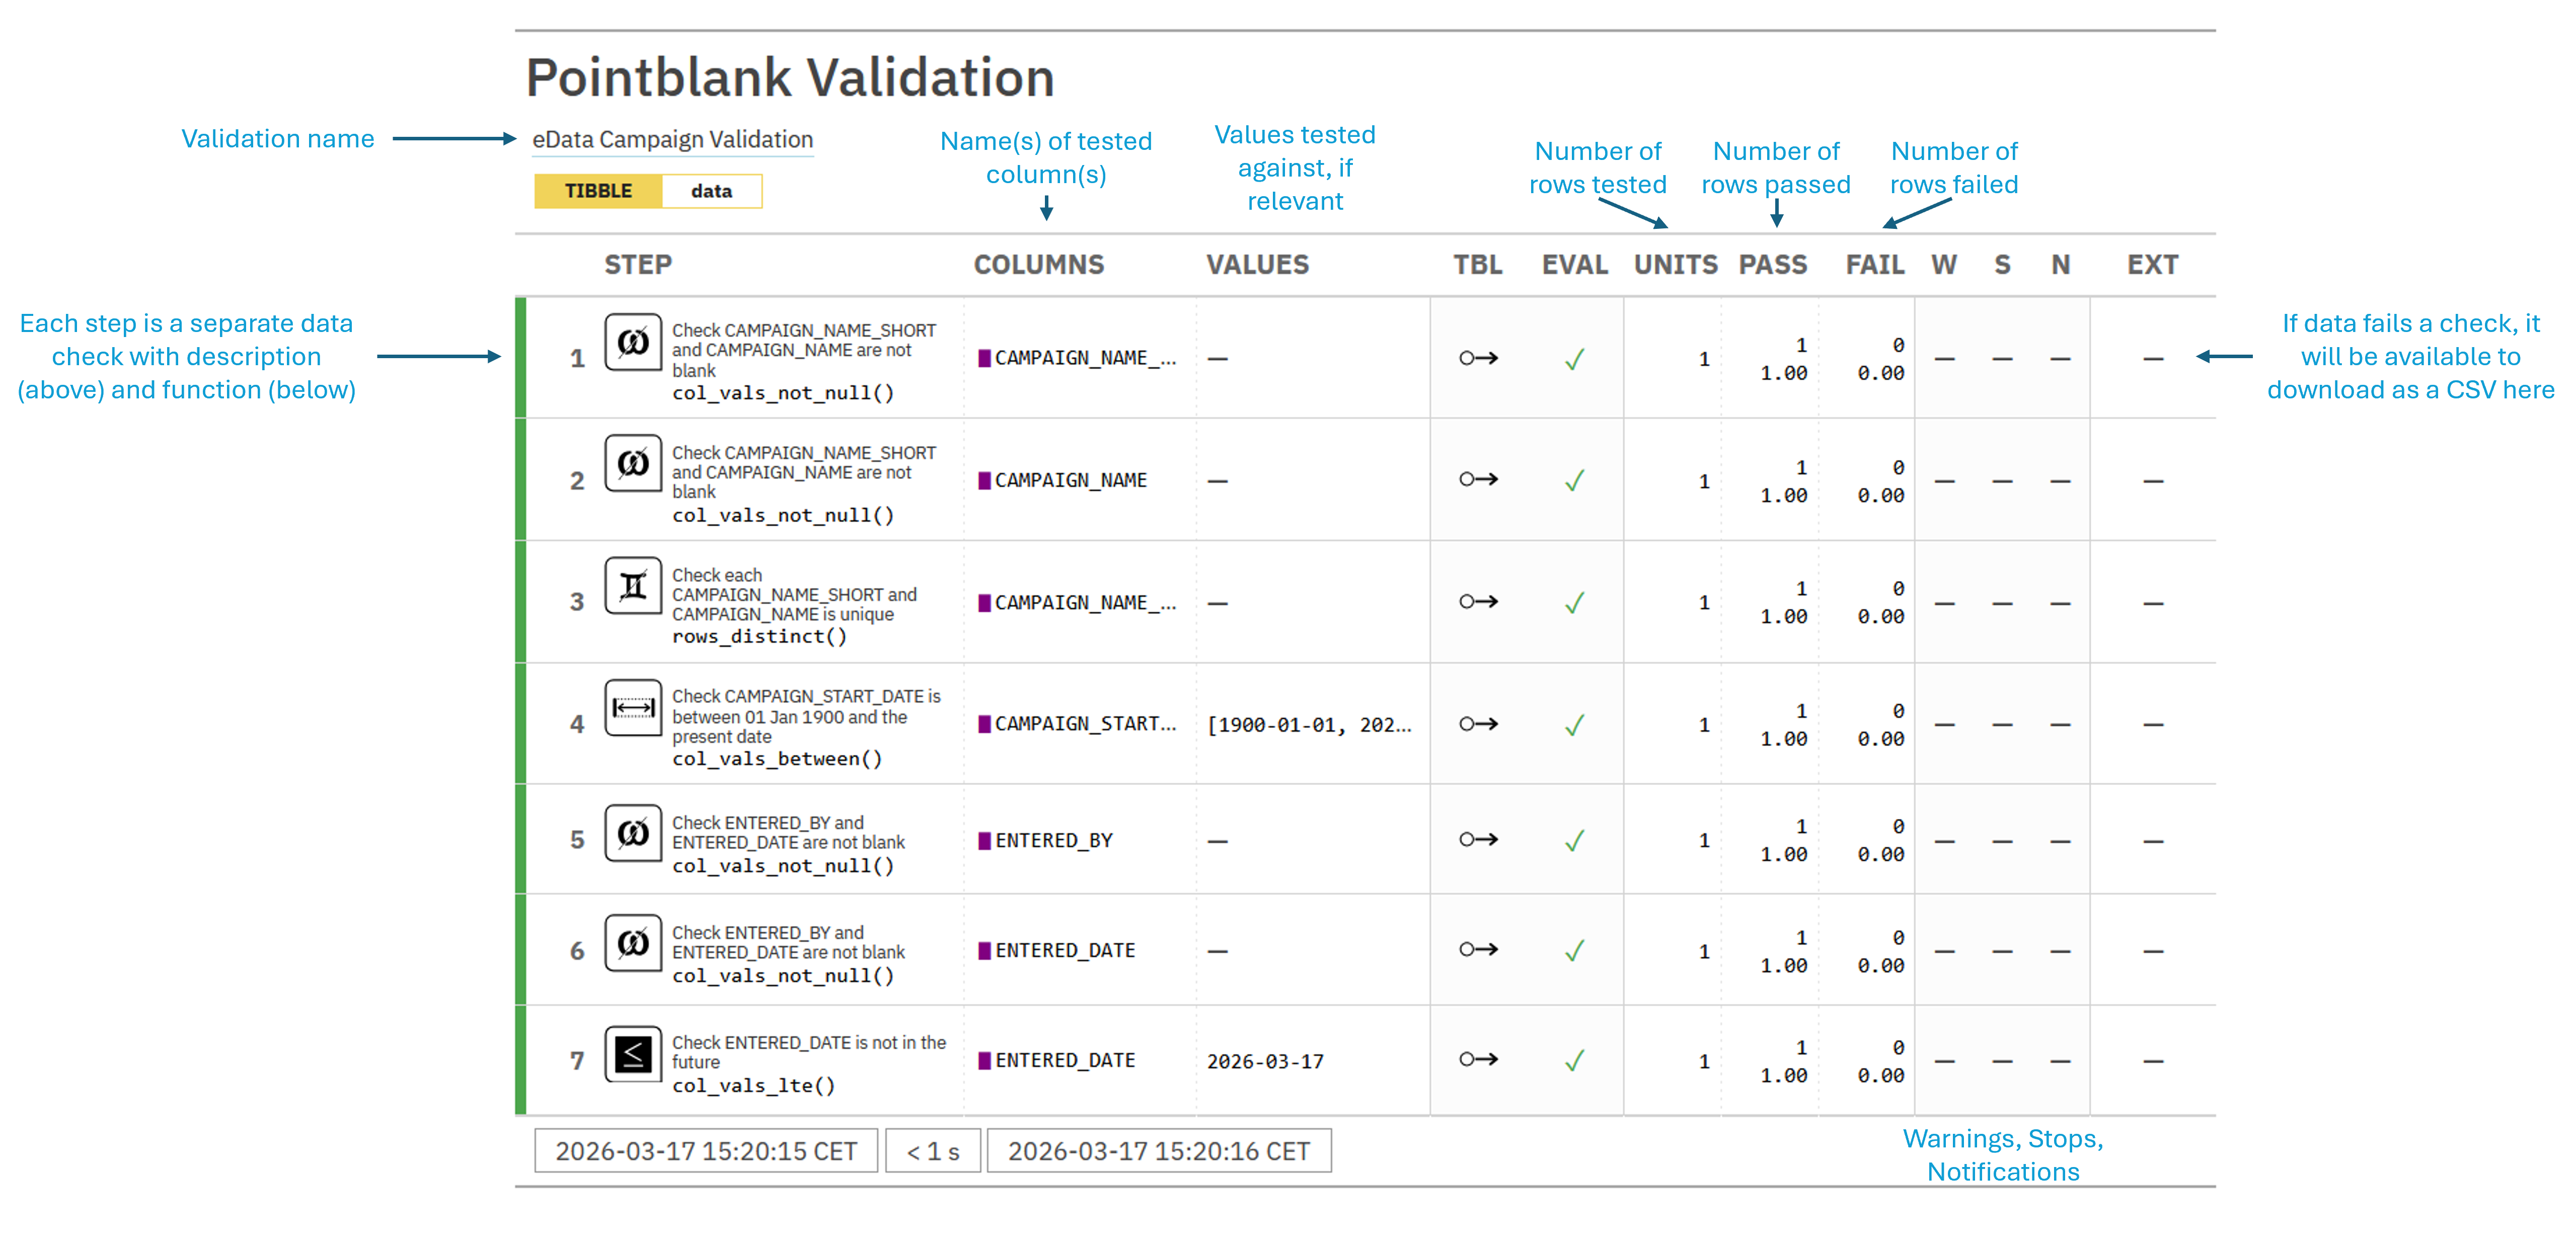This screenshot has width=2576, height=1245.
Task: Click the col_vals_between icon in step 4
Action: click(x=632, y=707)
